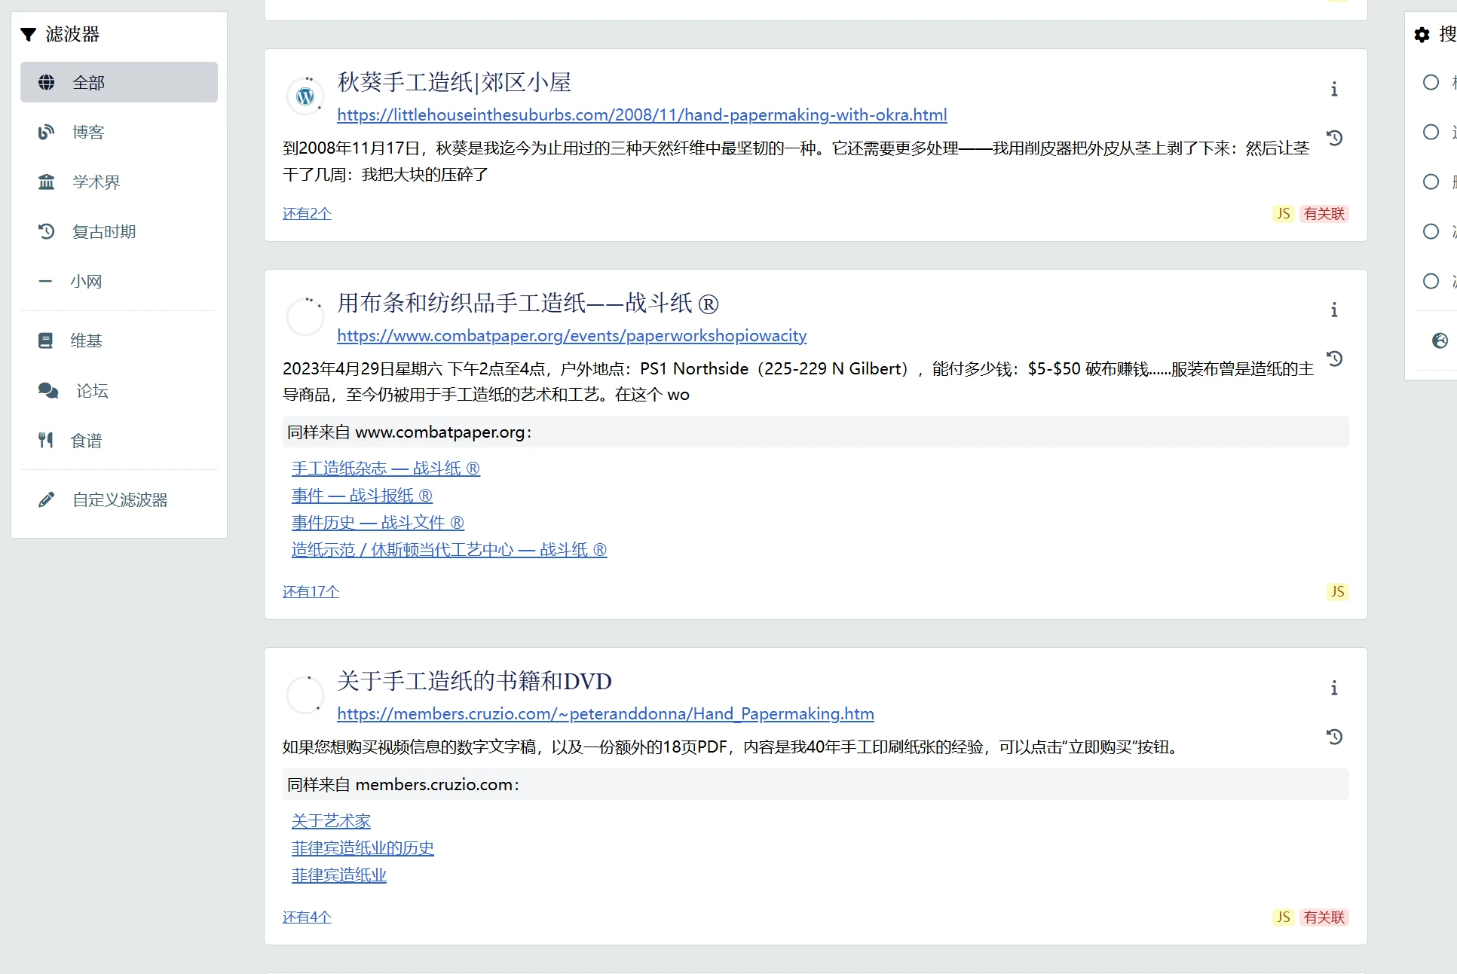Open info icon for 战斗纸 result
Image resolution: width=1457 pixels, height=974 pixels.
(1334, 310)
